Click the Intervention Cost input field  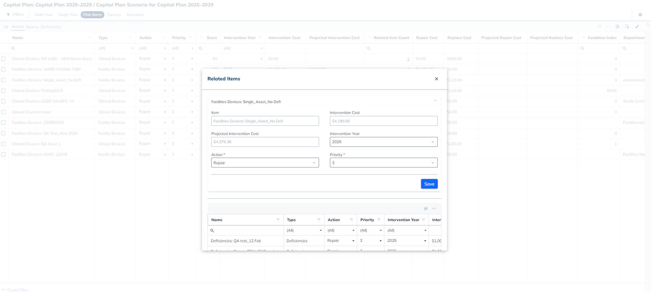coord(383,121)
